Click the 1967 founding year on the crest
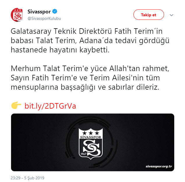This screenshot has height=182, width=185. click(83, 154)
